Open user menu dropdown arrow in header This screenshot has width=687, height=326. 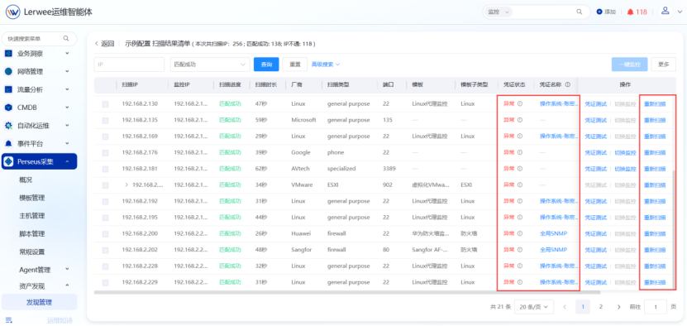pos(680,12)
